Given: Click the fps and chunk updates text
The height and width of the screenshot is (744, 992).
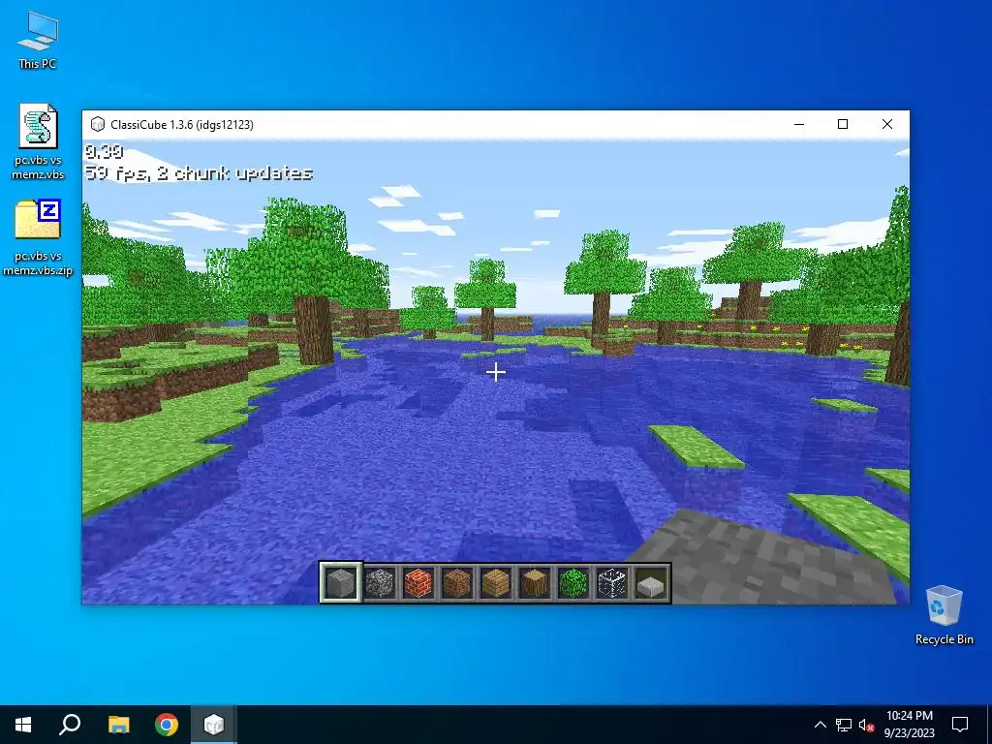Looking at the screenshot, I should 199,172.
